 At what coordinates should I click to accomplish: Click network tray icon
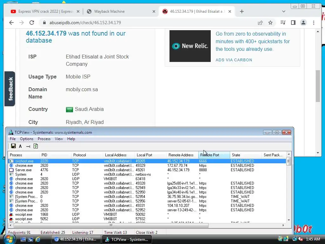(x=295, y=239)
